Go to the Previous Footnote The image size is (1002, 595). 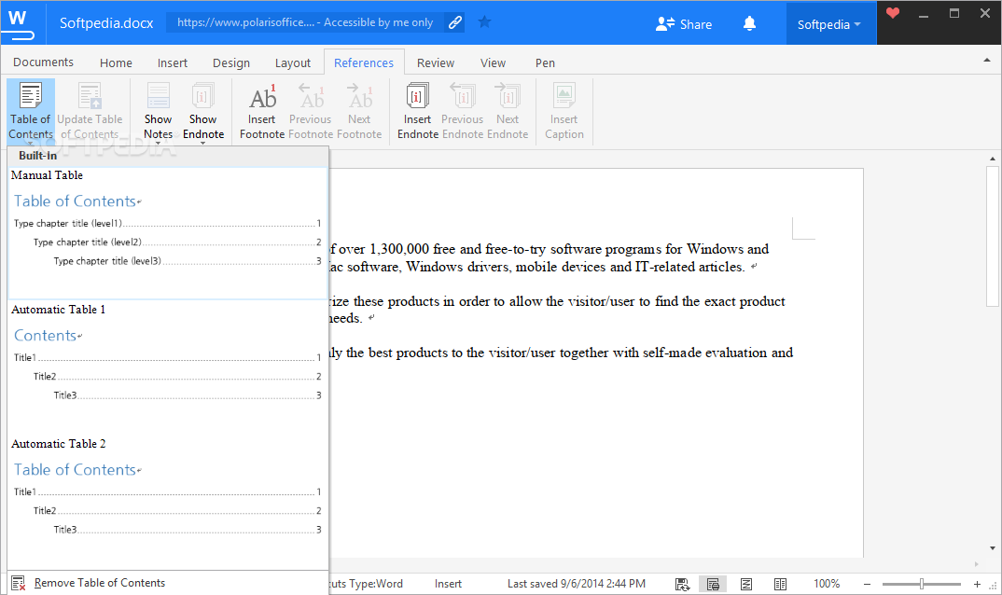tap(311, 110)
